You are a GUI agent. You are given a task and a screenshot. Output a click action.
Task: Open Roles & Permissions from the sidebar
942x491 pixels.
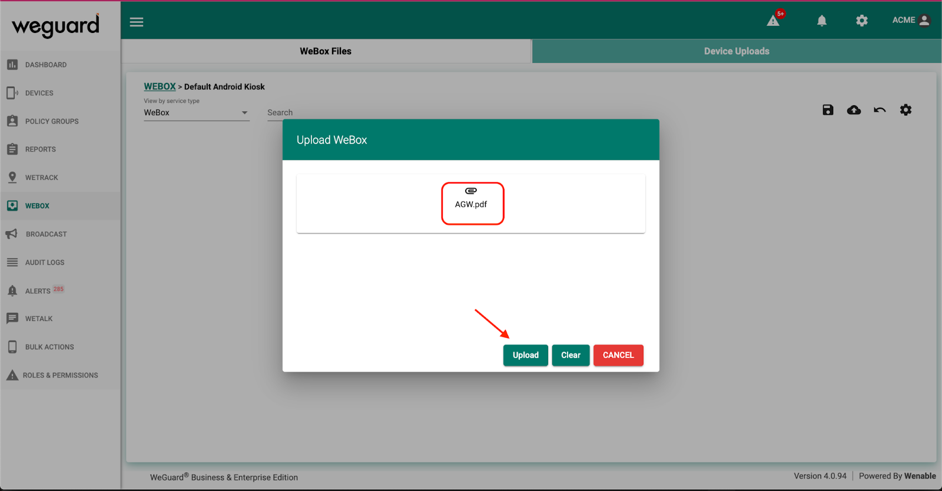click(60, 375)
